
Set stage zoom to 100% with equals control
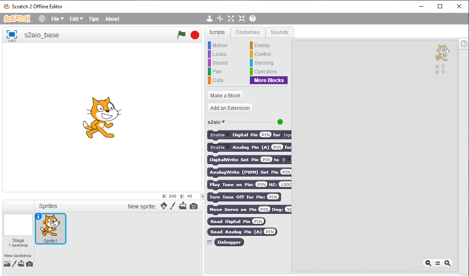(437, 263)
